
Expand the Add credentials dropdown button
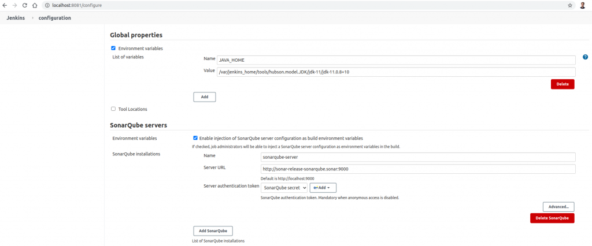point(323,188)
